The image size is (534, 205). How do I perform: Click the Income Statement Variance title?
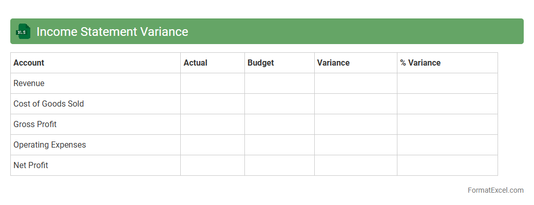click(x=112, y=32)
